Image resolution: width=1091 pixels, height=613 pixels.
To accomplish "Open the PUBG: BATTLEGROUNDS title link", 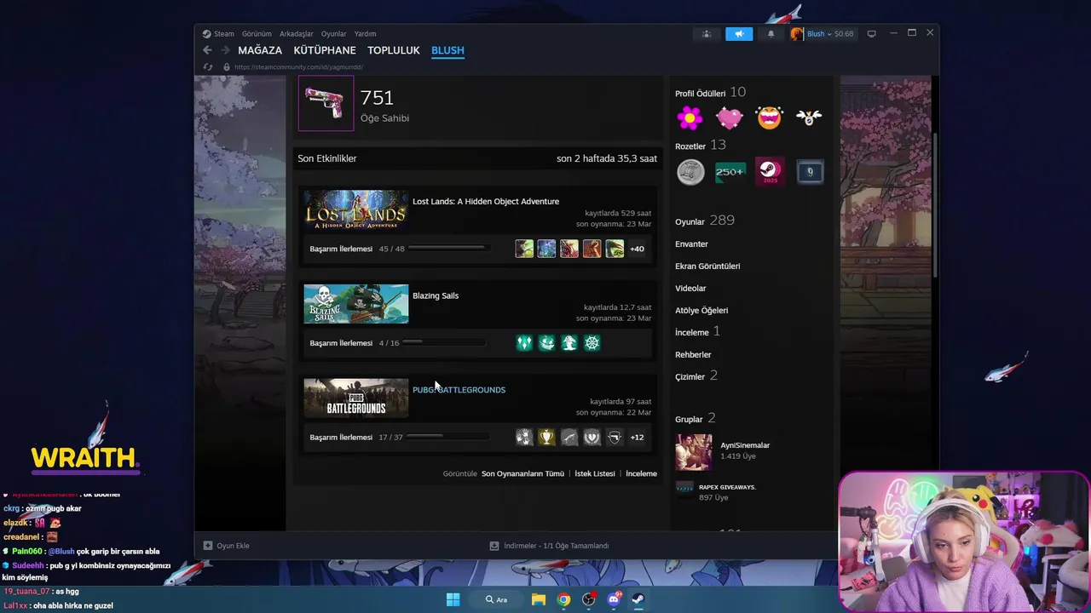I will point(459,390).
